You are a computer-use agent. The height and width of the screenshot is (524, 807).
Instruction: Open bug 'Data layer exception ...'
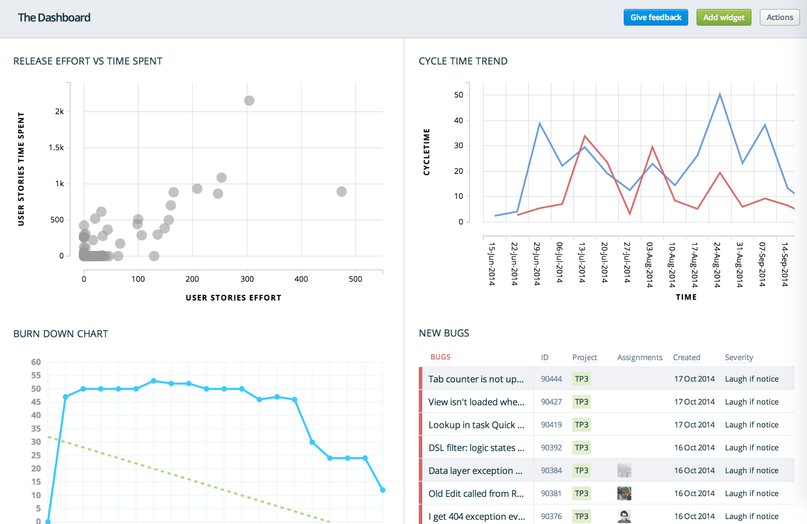[x=475, y=471]
